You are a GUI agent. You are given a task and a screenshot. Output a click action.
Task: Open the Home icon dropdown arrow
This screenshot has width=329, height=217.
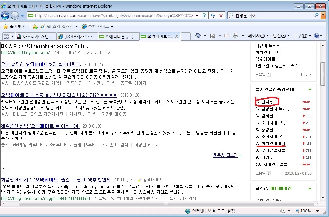[205, 36]
